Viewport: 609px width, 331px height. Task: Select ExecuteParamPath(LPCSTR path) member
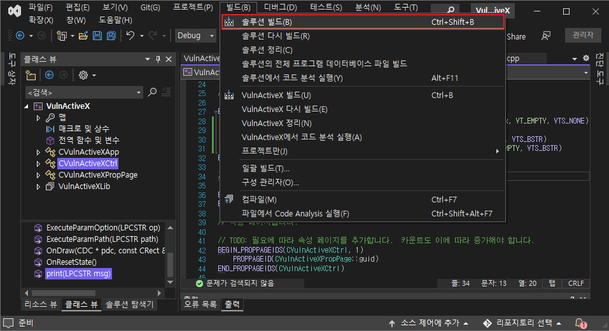click(x=102, y=239)
